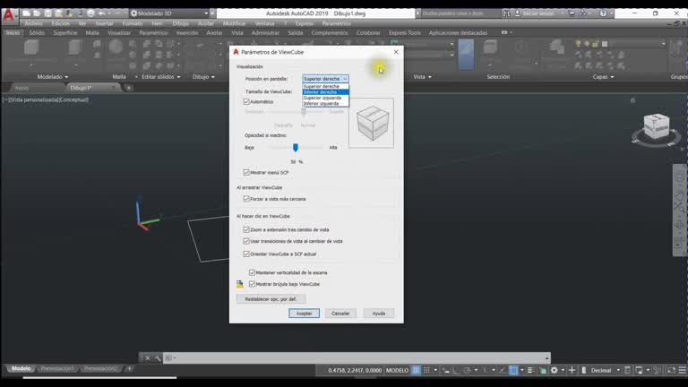This screenshot has height=387, width=688.
Task: Toggle Mostrar brújula bajo ViewCube checkbox
Action: (x=252, y=284)
